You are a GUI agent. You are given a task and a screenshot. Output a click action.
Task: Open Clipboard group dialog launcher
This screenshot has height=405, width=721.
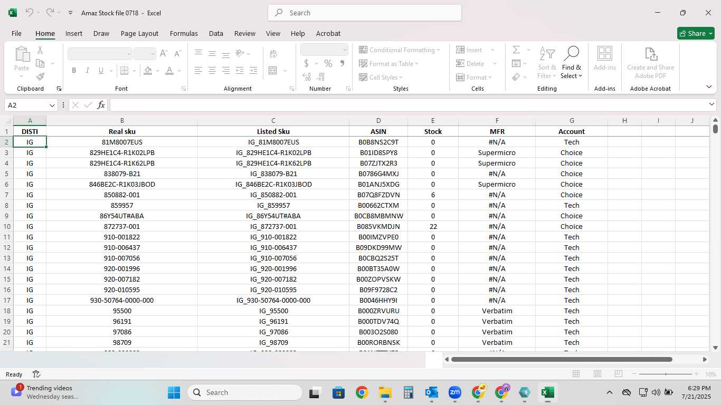[x=59, y=89]
